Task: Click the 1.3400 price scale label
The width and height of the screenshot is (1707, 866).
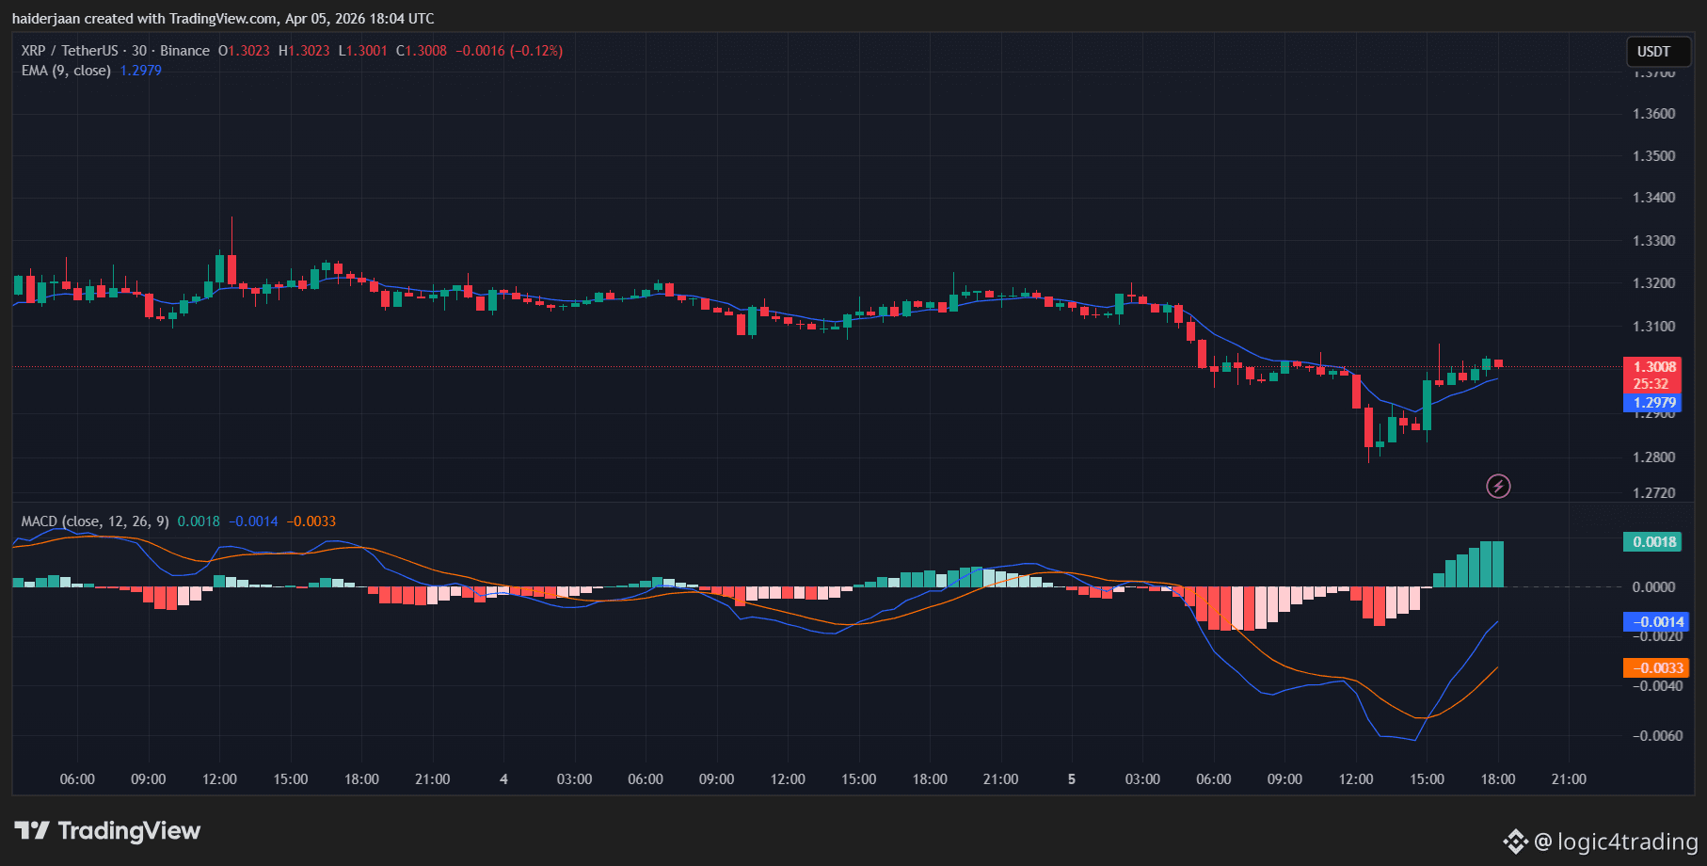Action: pos(1654,198)
